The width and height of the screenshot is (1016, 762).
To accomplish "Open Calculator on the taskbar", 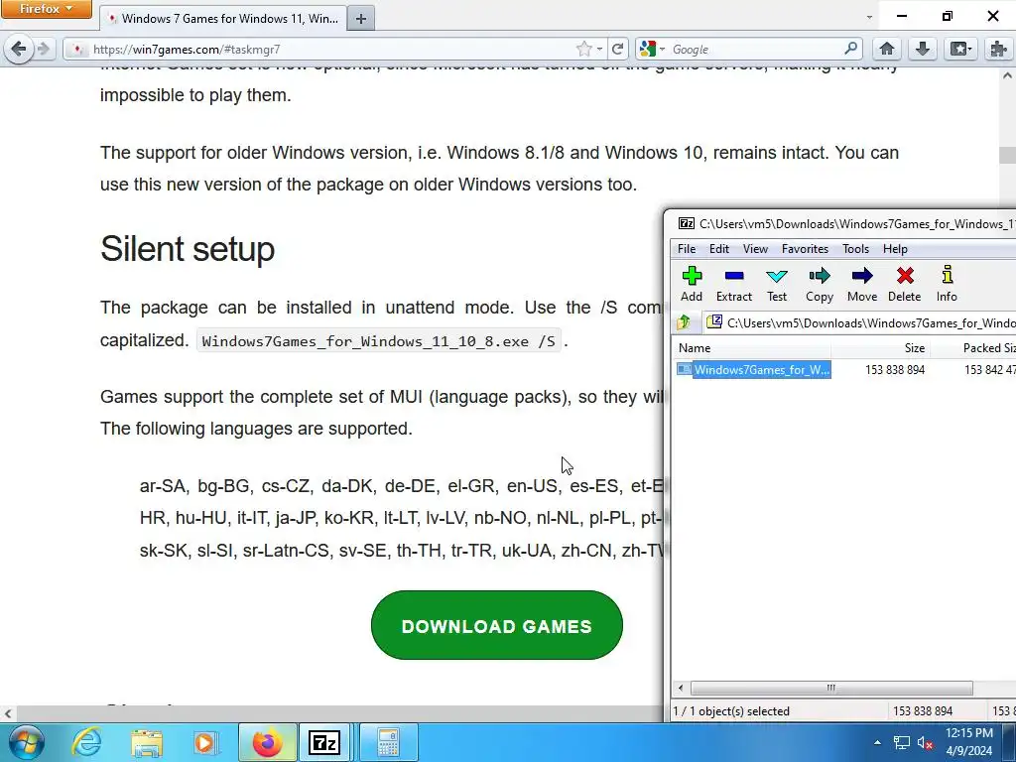I will [x=388, y=742].
